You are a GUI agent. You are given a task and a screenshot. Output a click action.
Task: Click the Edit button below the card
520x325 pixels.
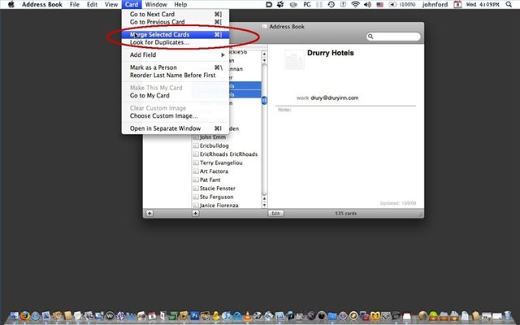(x=276, y=213)
